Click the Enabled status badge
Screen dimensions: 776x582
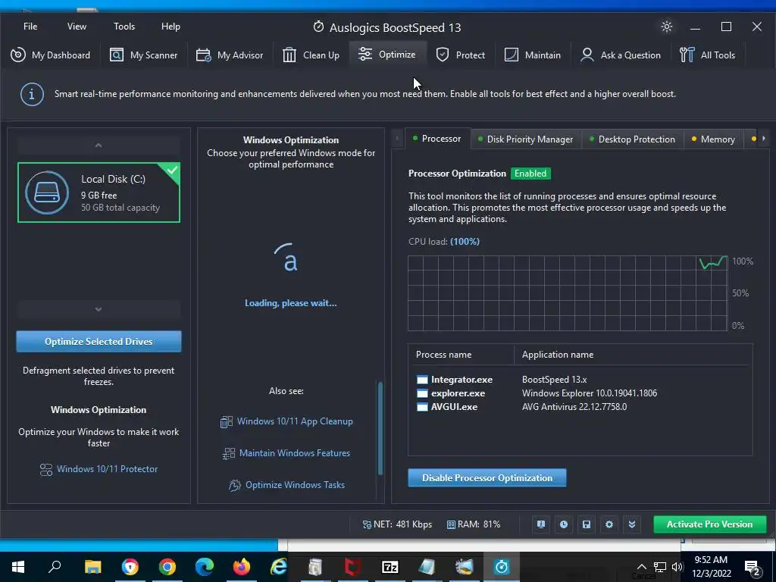[x=530, y=174]
